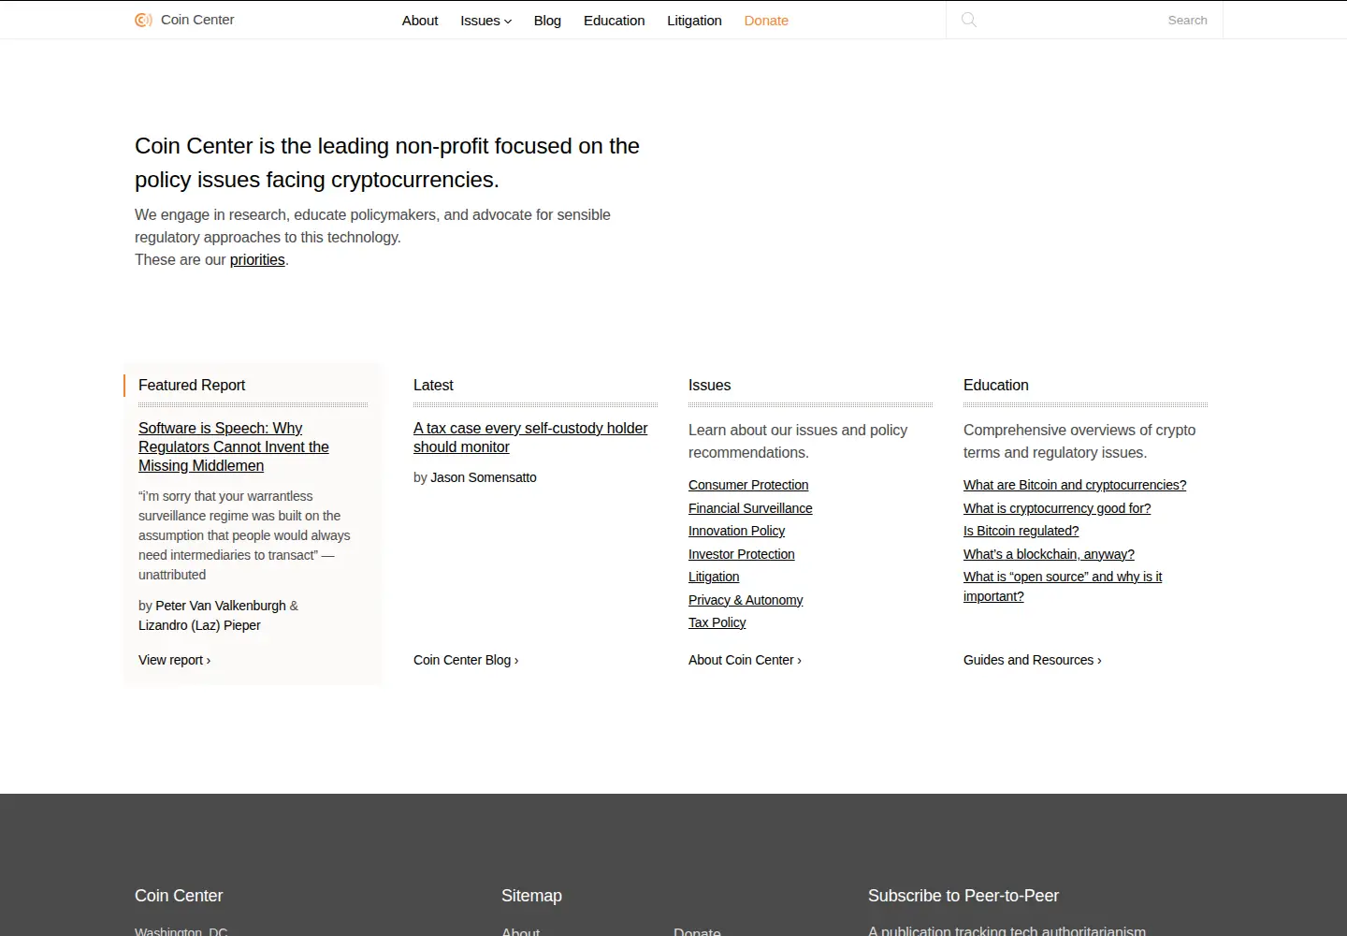1347x936 pixels.
Task: Visit the Coin Center Blog link
Action: pos(466,660)
